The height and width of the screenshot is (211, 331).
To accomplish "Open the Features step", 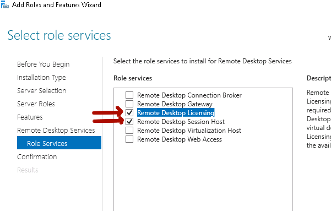I will pos(30,117).
